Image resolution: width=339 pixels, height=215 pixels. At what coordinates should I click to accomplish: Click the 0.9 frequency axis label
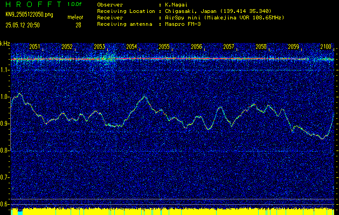(4, 124)
